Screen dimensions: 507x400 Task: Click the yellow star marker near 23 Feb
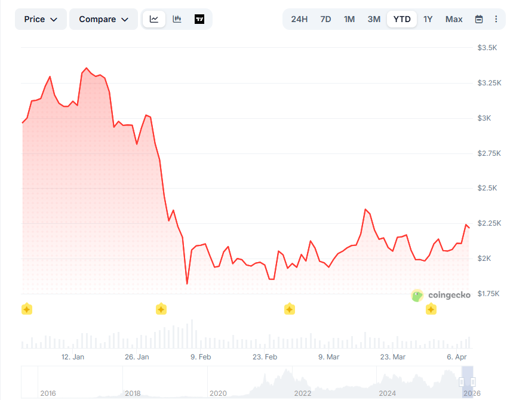coord(289,309)
